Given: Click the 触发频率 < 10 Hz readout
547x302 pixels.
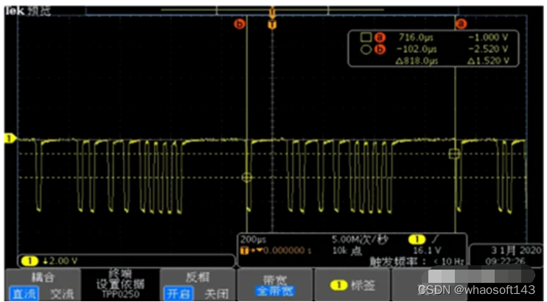Looking at the screenshot, I should pyautogui.click(x=417, y=261).
